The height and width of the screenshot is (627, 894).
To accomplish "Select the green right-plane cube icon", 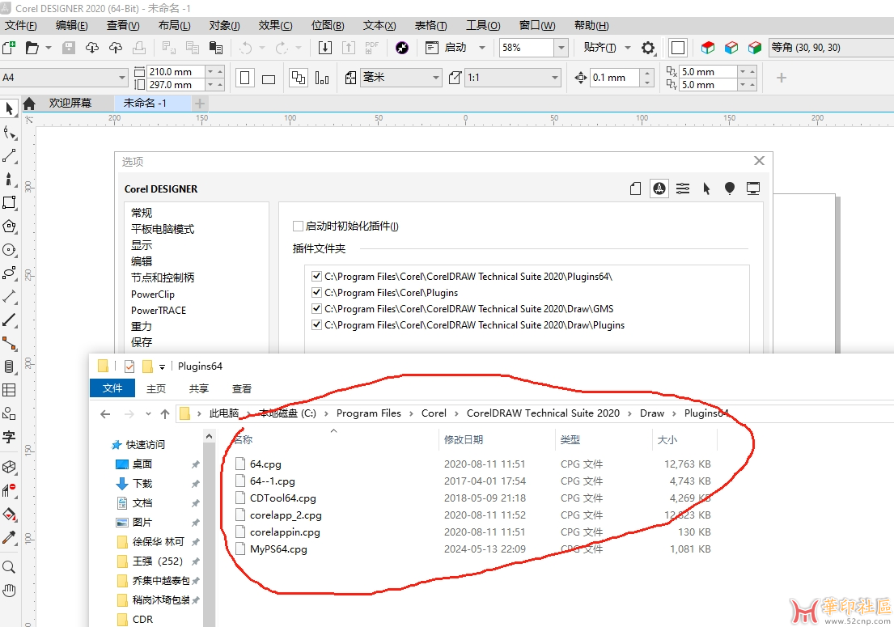I will [x=755, y=48].
